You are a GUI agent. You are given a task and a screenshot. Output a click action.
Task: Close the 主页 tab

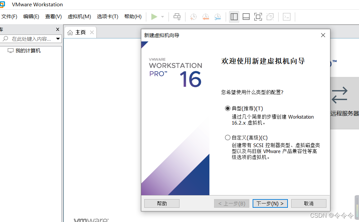point(92,32)
